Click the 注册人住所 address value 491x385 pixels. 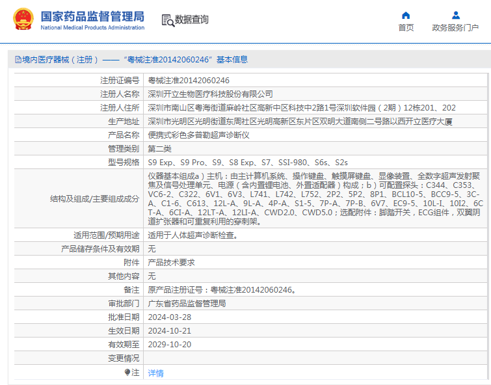pos(302,108)
